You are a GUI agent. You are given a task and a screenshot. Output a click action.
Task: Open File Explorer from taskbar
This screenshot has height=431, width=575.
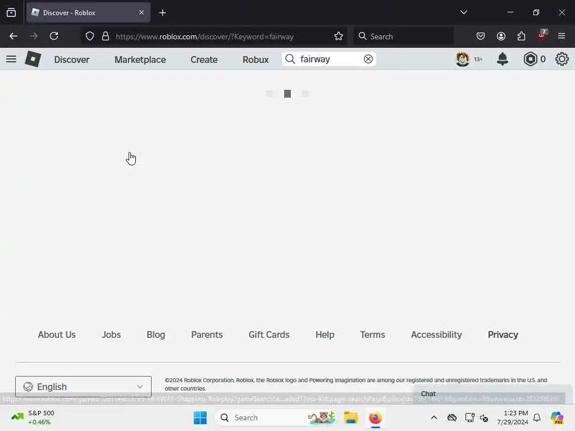tap(350, 418)
